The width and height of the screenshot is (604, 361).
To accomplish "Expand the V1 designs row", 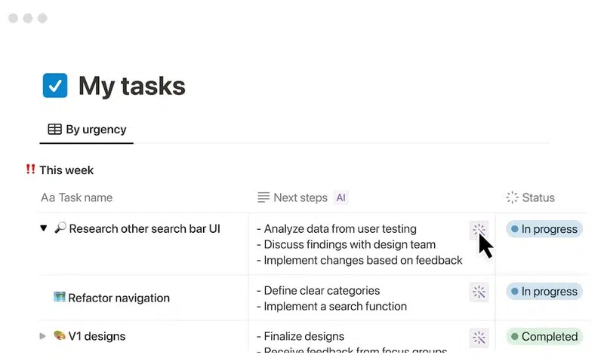I will click(x=43, y=336).
